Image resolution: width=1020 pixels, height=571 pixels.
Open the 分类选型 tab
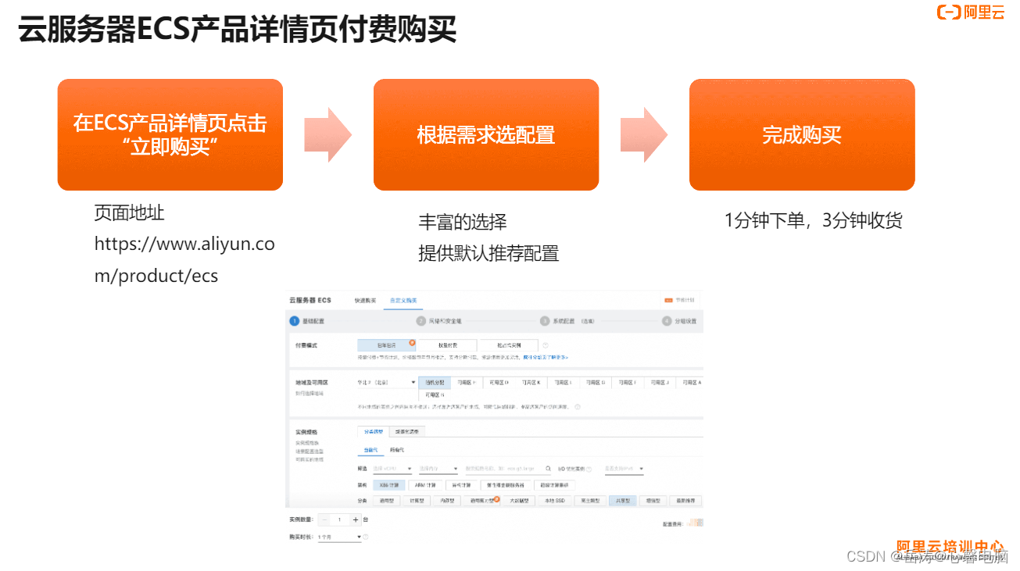tap(374, 431)
